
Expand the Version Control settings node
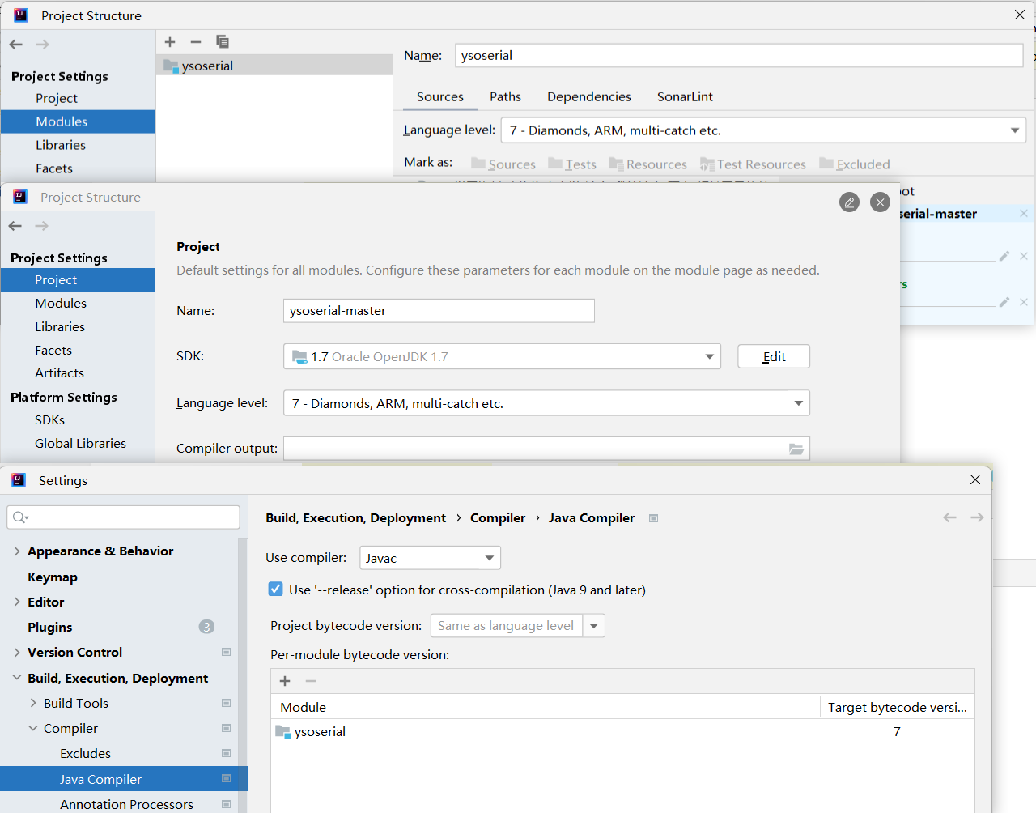[x=17, y=653]
